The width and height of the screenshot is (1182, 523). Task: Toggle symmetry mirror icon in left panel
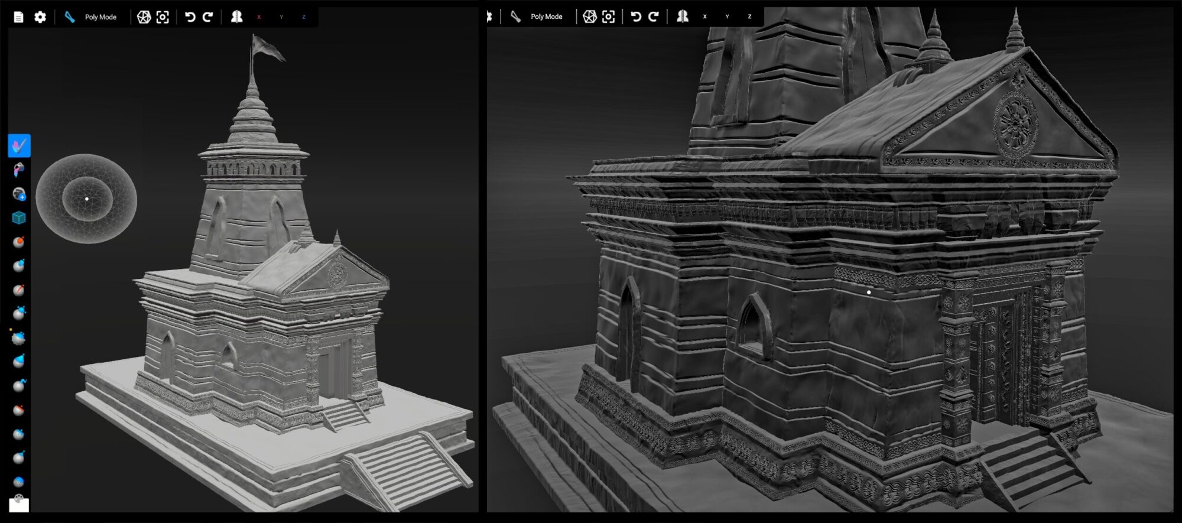point(236,17)
